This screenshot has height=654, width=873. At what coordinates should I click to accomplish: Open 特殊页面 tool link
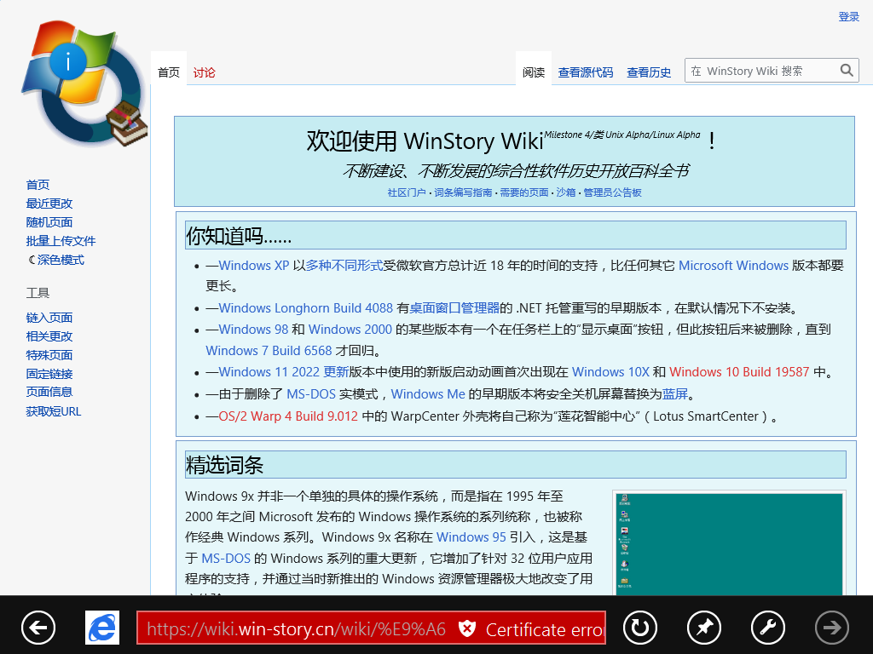49,355
